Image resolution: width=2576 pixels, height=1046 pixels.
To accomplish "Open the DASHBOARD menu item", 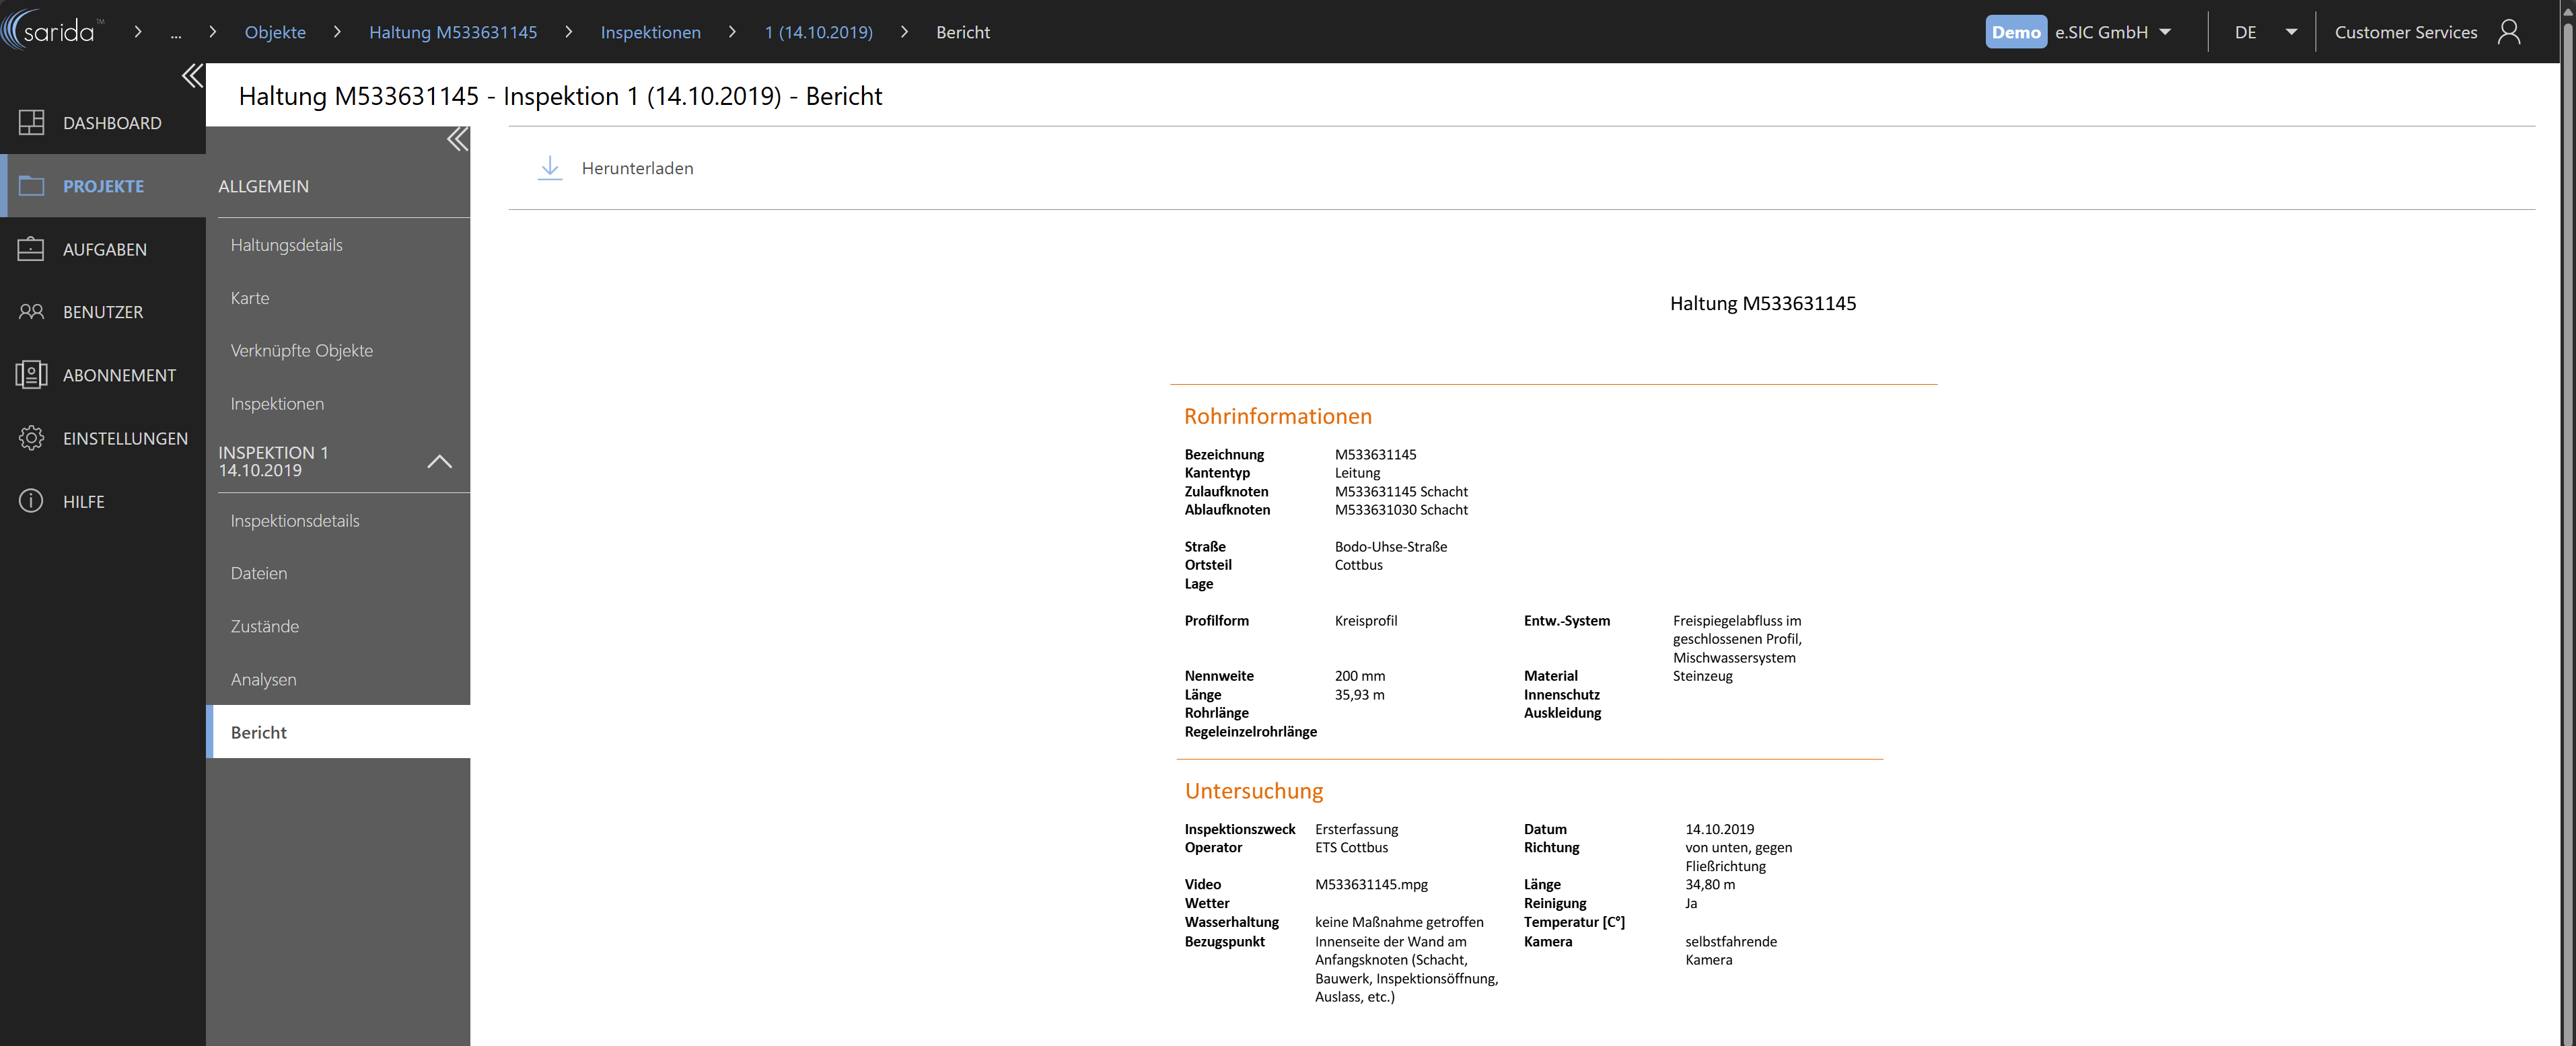I will 103,122.
